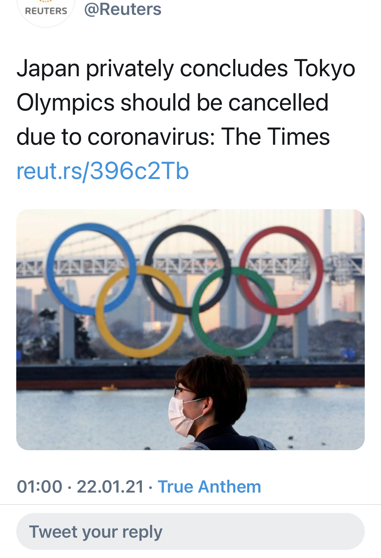The image size is (381, 558).
Task: Focus the Tweet your reply field
Action: coord(190,531)
